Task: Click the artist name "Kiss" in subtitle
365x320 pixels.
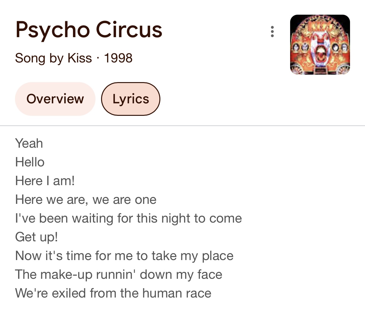Action: click(x=80, y=58)
